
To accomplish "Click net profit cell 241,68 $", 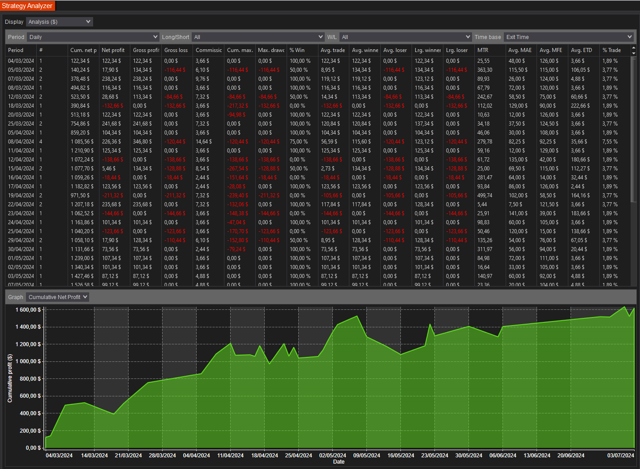I will tap(112, 124).
